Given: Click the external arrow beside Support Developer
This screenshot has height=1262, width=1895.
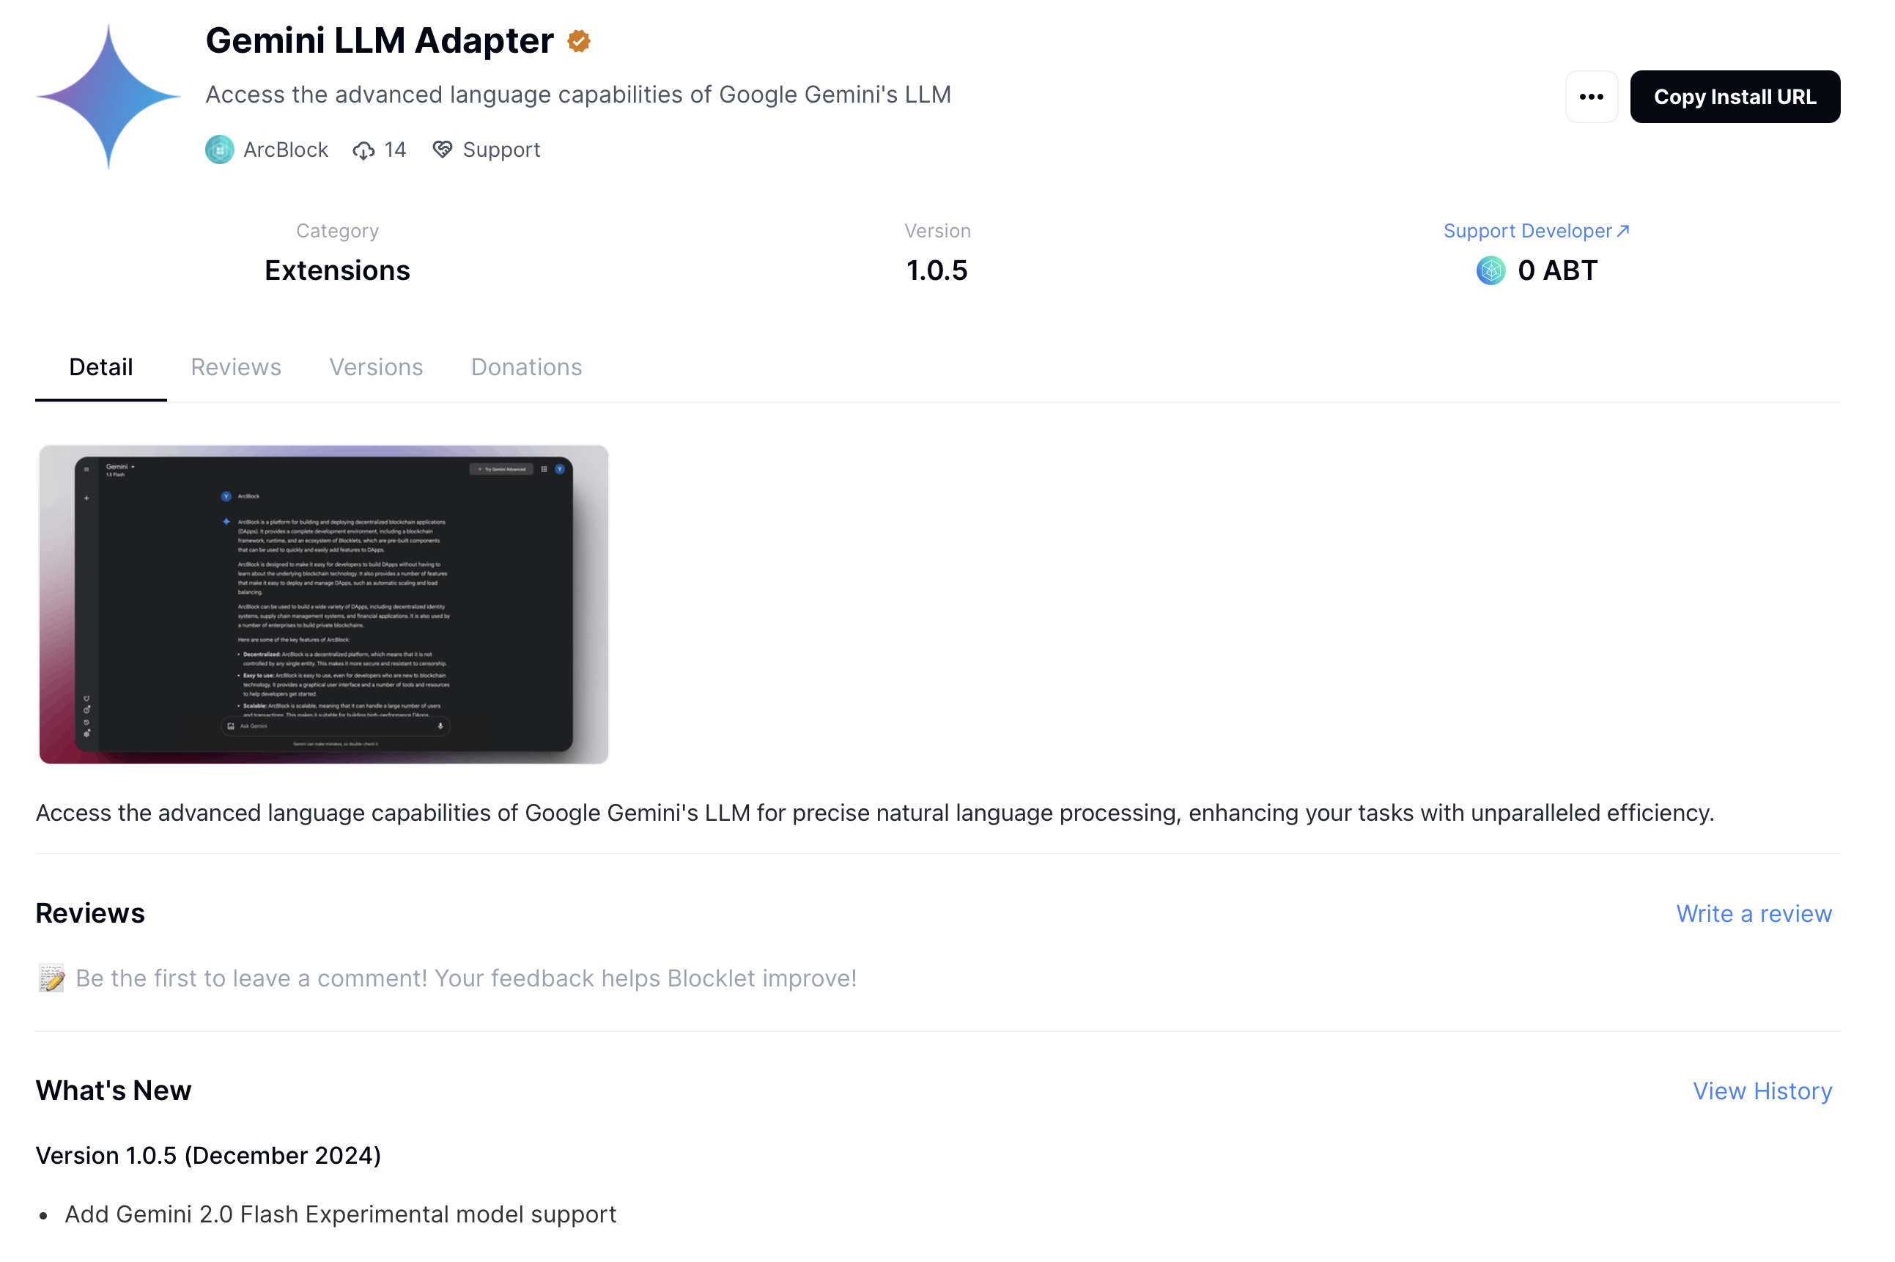Looking at the screenshot, I should click(x=1623, y=231).
